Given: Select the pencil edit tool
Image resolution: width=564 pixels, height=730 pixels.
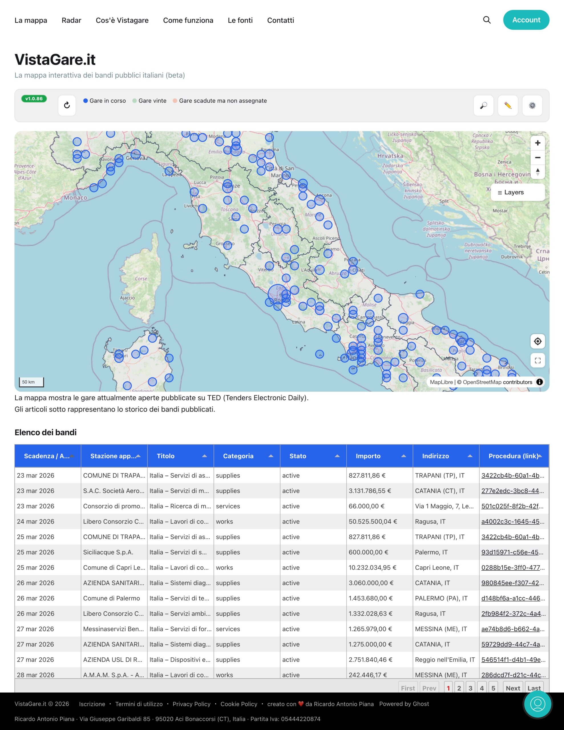Looking at the screenshot, I should pyautogui.click(x=508, y=105).
